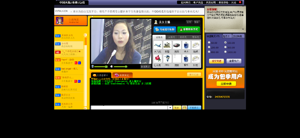300x138 pixels.
Task: Open 资费说明 in the top menu
Action: pyautogui.click(x=211, y=2)
